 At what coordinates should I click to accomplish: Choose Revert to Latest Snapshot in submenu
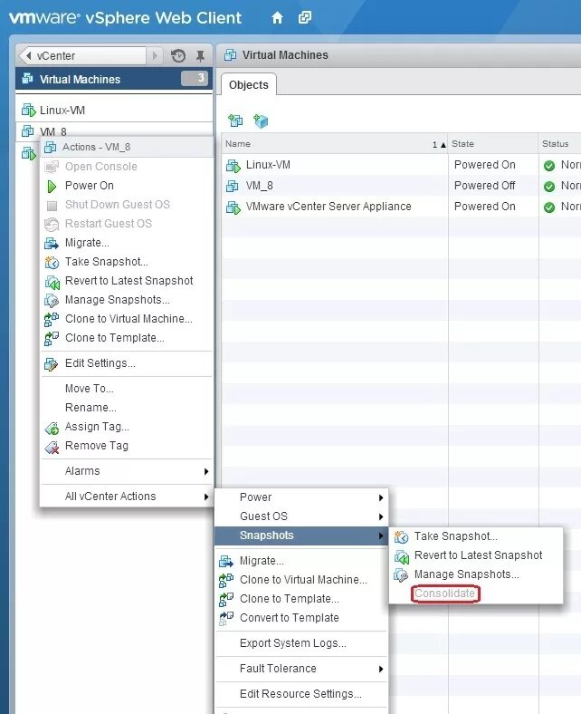point(476,555)
